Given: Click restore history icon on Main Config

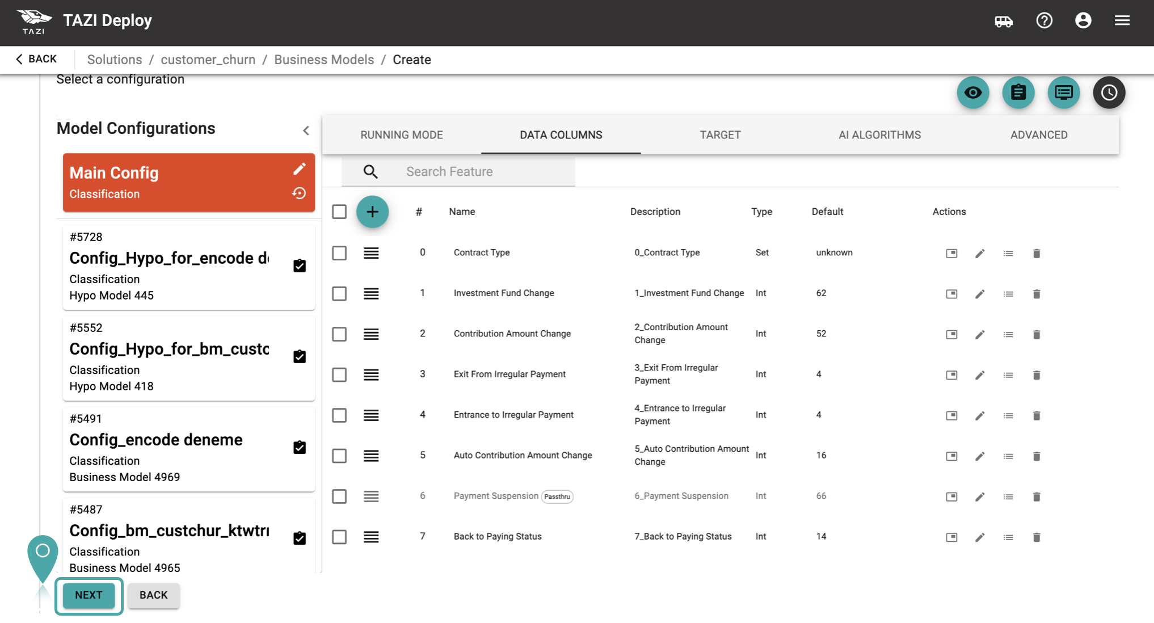Looking at the screenshot, I should (x=299, y=193).
